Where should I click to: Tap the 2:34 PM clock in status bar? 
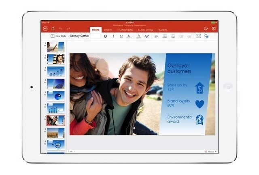pos(129,23)
